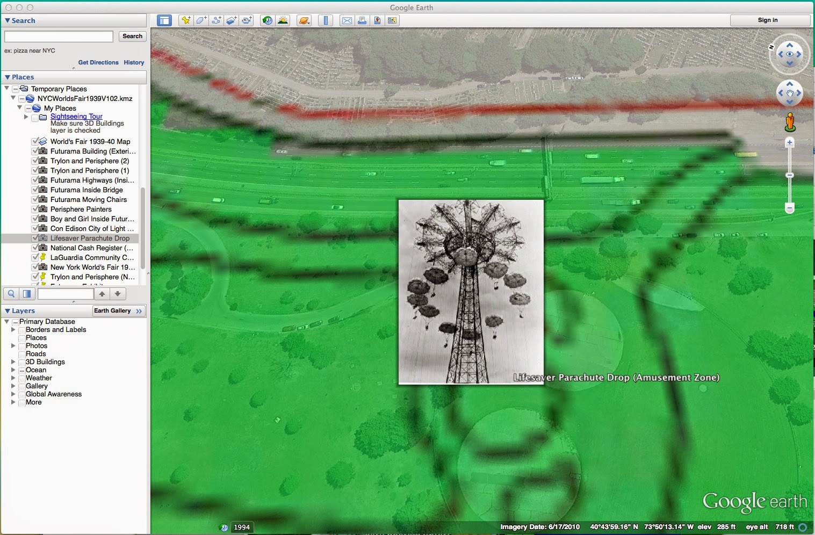Select Global Awareness layer
The image size is (815, 535).
click(54, 394)
